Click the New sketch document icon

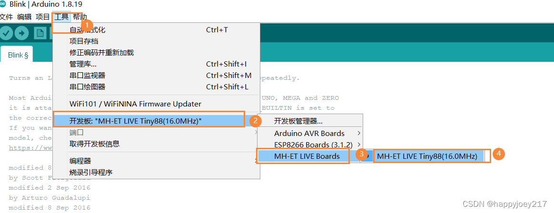tap(40, 33)
